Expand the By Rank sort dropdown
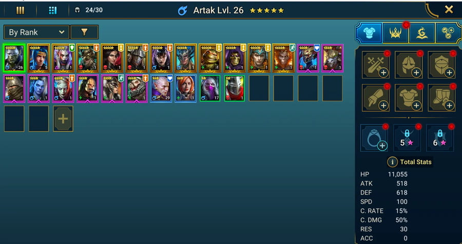 [x=36, y=32]
